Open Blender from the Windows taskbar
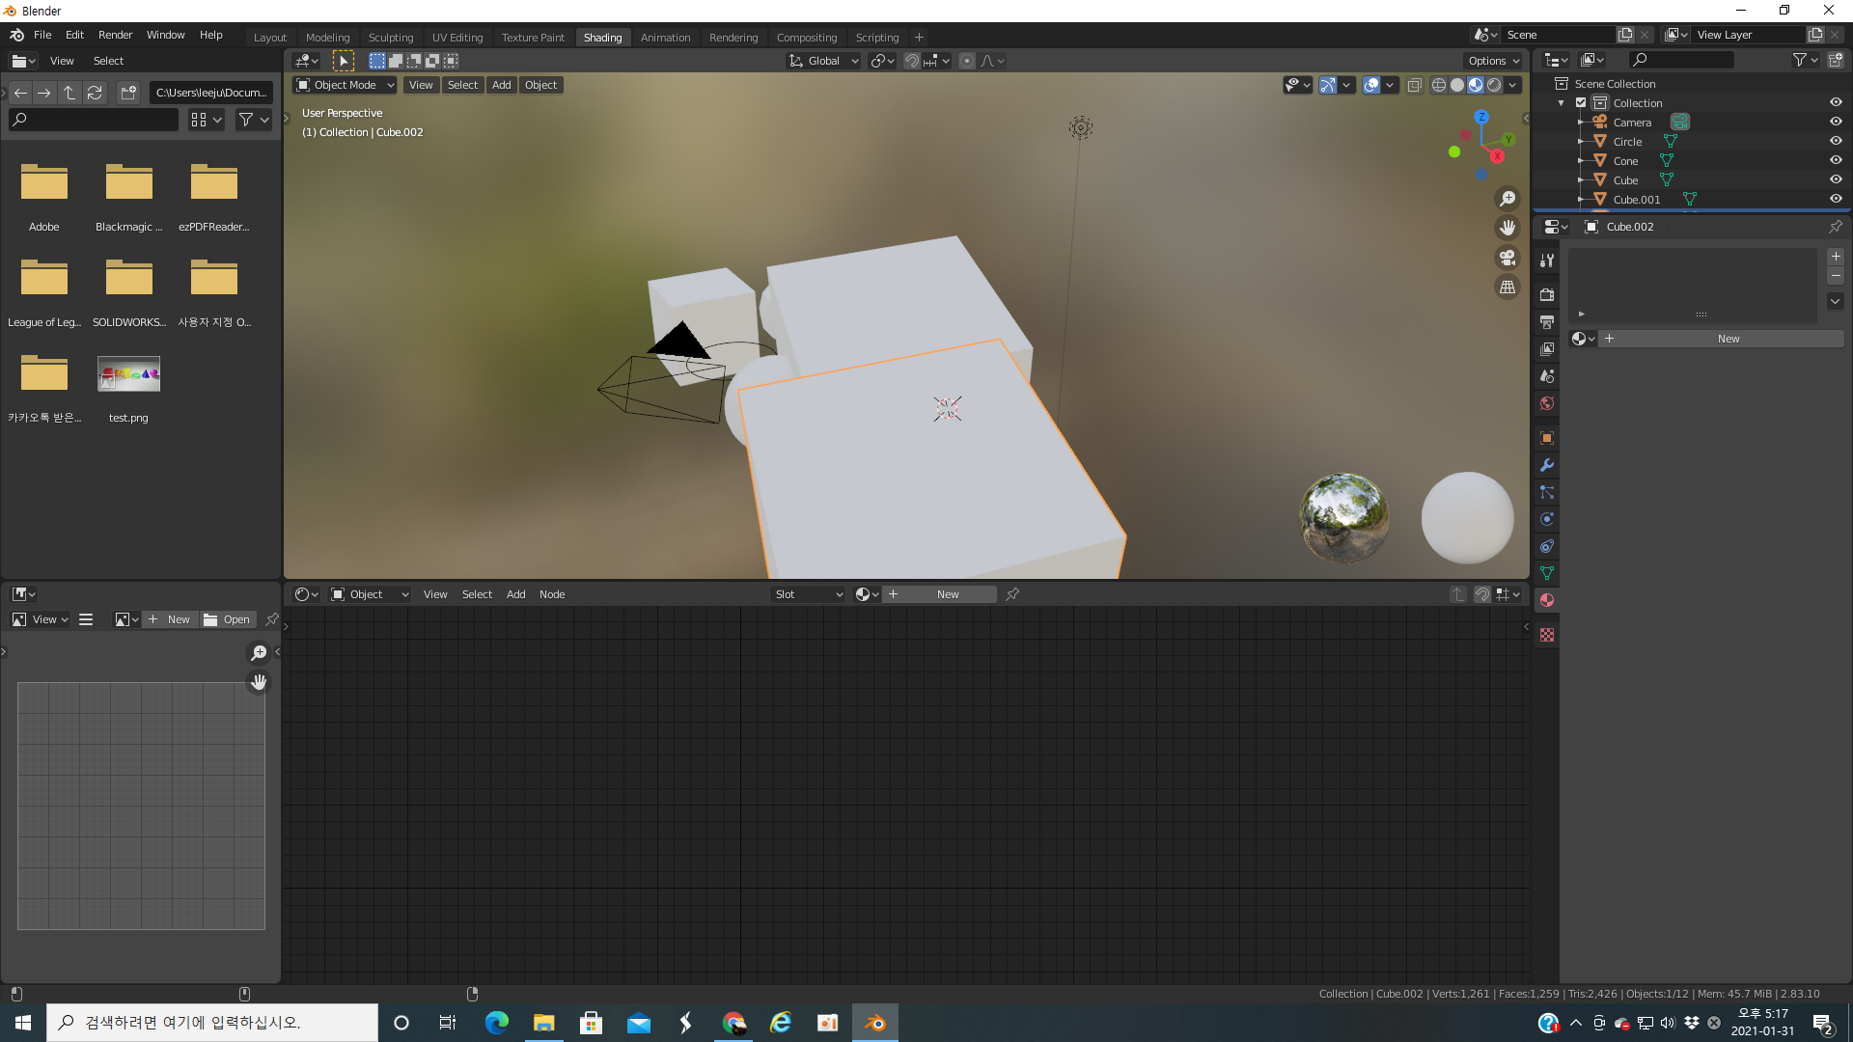The height and width of the screenshot is (1042, 1853). (x=874, y=1023)
